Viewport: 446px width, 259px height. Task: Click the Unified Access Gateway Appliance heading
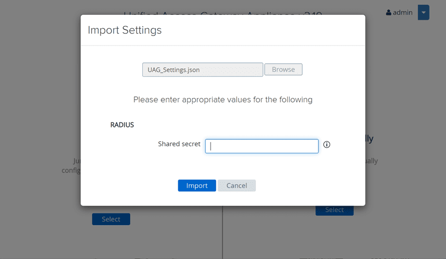tap(222, 12)
